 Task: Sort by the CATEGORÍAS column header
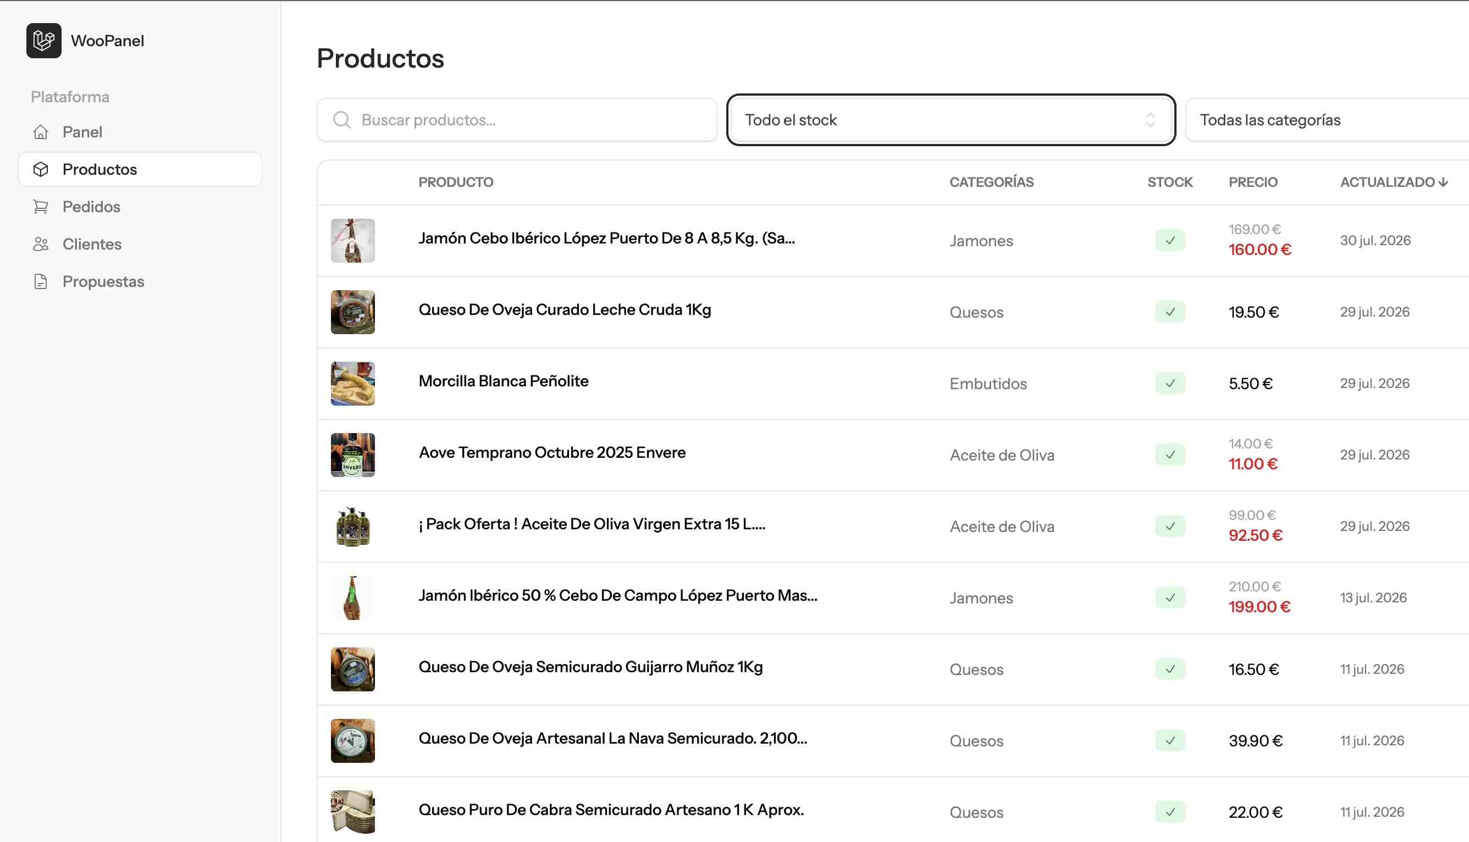[991, 182]
